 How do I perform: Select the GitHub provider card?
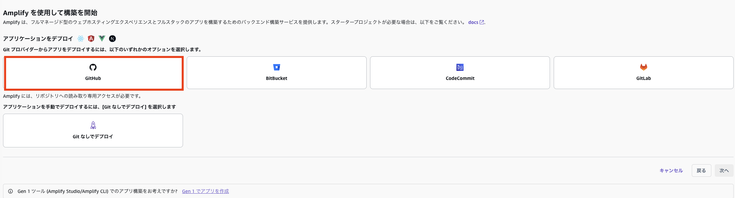(93, 73)
